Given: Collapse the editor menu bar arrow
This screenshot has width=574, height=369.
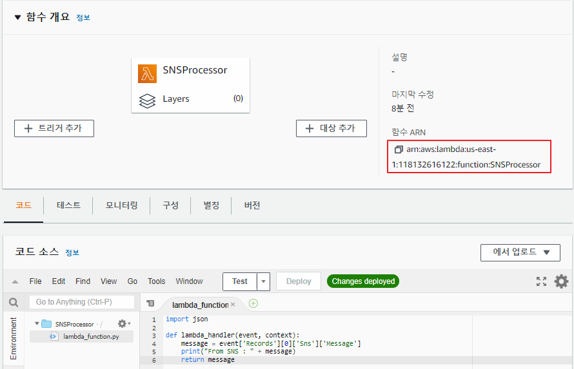Looking at the screenshot, I should 15,281.
